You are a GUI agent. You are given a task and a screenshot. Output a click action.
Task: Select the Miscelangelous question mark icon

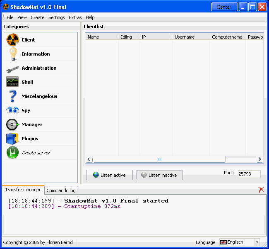(12, 96)
